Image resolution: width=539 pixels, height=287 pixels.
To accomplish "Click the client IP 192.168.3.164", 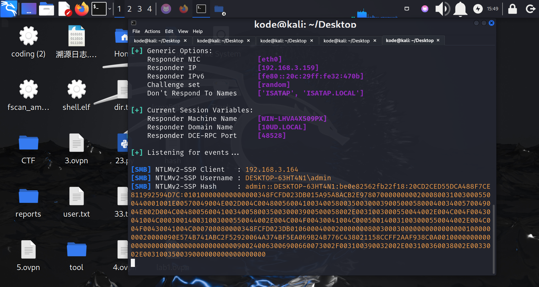I will click(x=272, y=170).
